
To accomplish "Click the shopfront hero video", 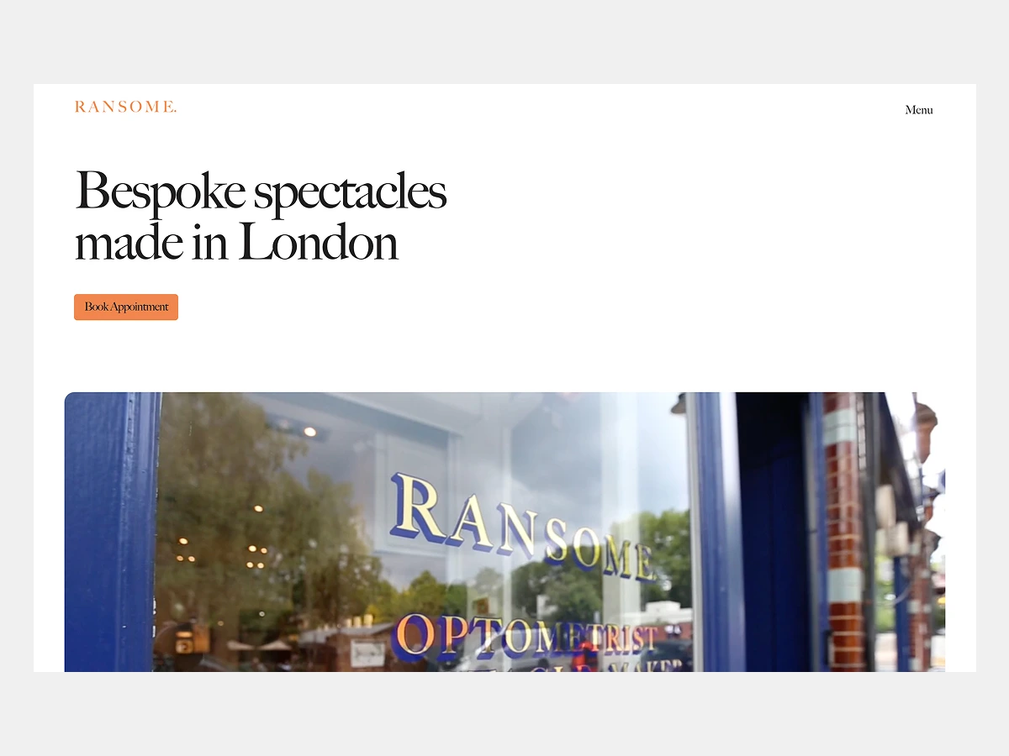I will coord(504,532).
